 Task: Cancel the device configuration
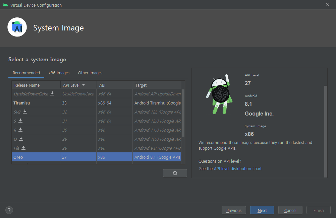290,210
